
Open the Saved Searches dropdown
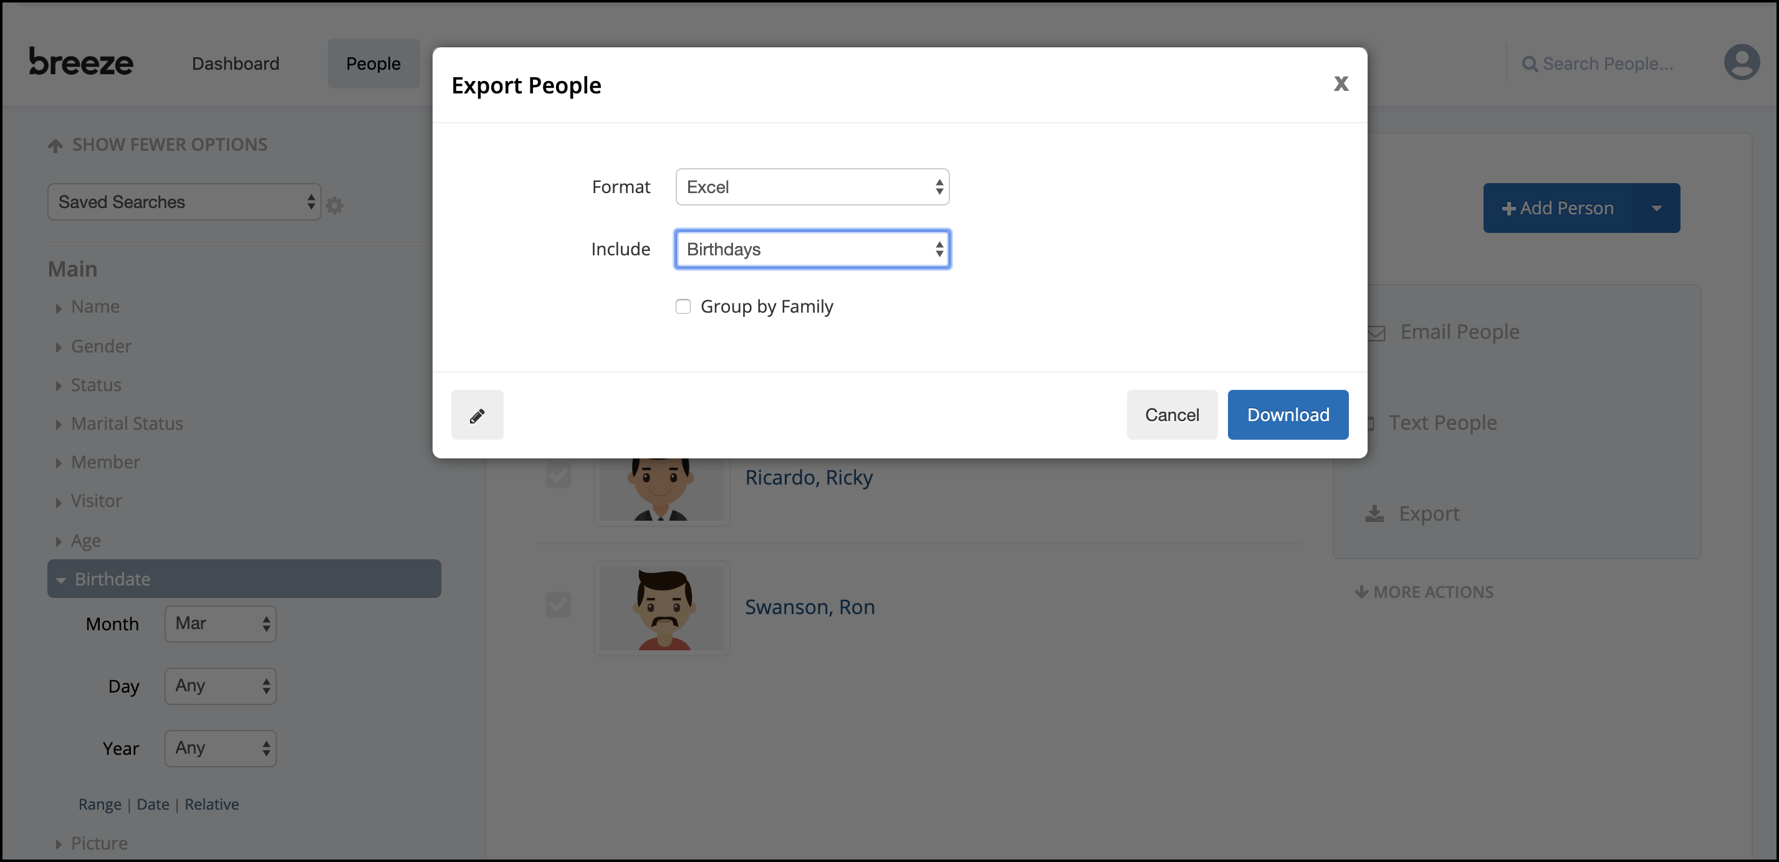[184, 202]
